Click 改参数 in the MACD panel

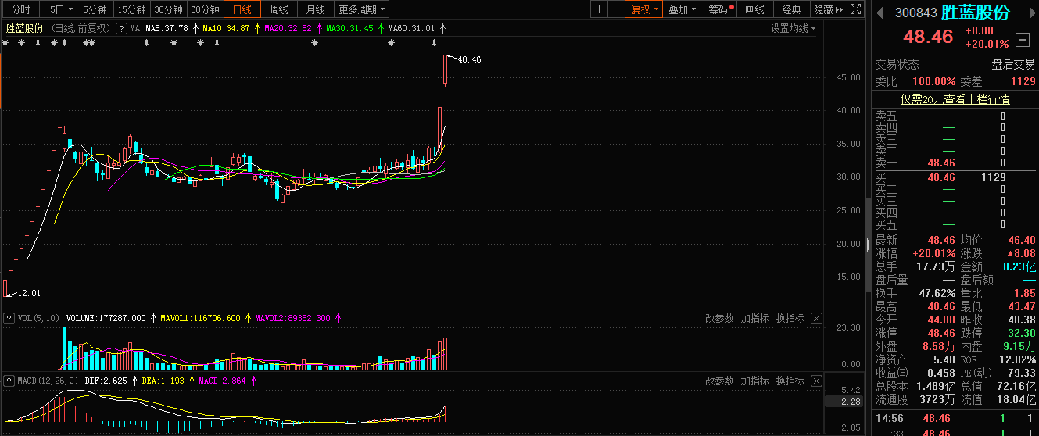pos(719,381)
